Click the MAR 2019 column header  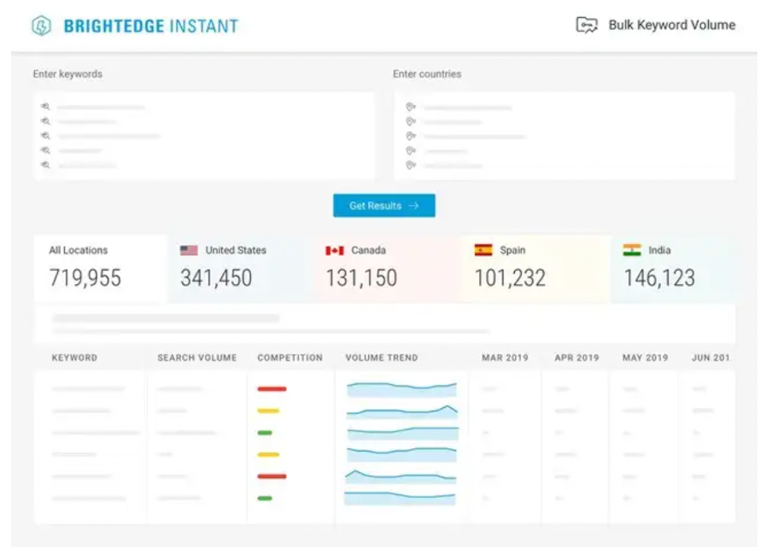coord(505,358)
